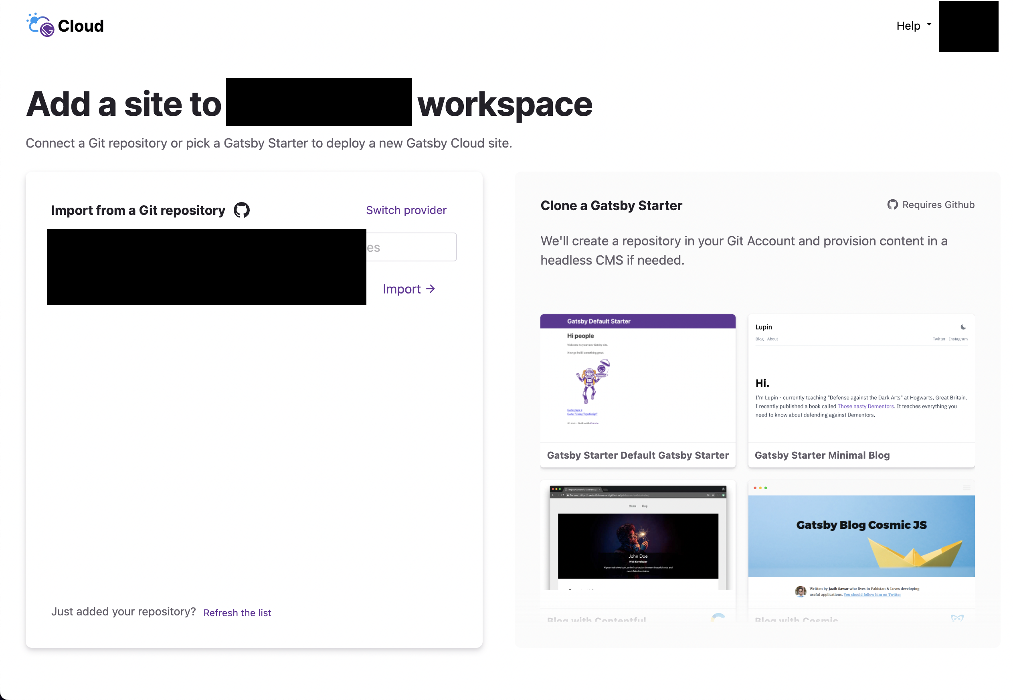
Task: Click the GitHub icon next to Requires Github
Action: pos(892,205)
